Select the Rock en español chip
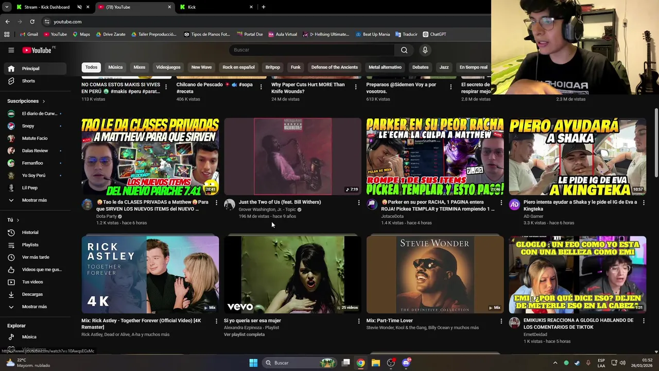This screenshot has width=659, height=371. (x=238, y=68)
